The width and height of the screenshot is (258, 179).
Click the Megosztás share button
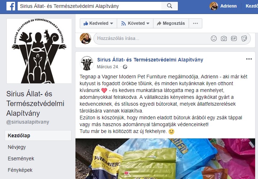(171, 23)
